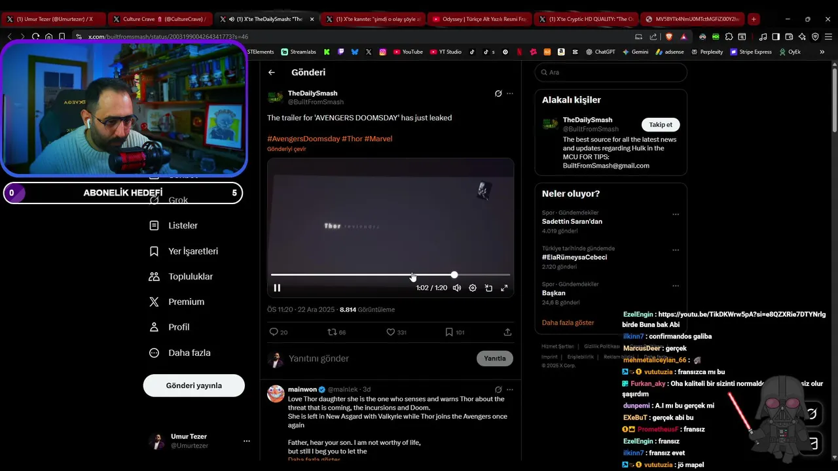
Task: Expand hidden bookmarks chevron
Action: click(822, 52)
